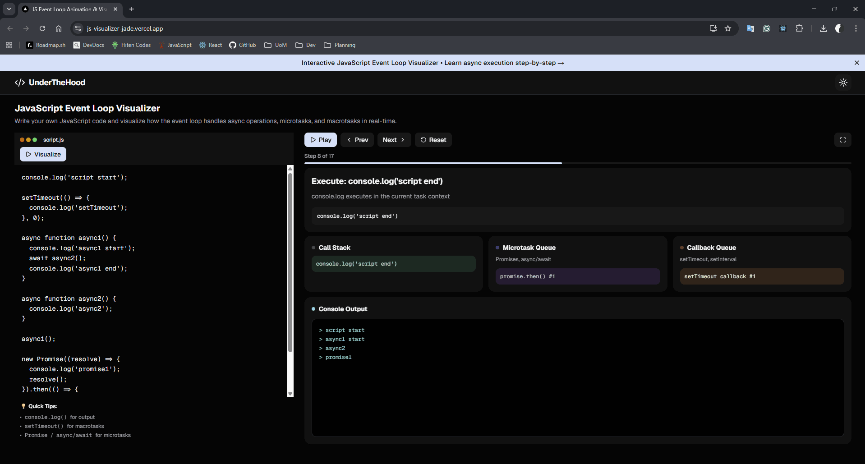Open the Roadmap.sh bookmark
Image resolution: width=865 pixels, height=464 pixels.
pos(46,45)
